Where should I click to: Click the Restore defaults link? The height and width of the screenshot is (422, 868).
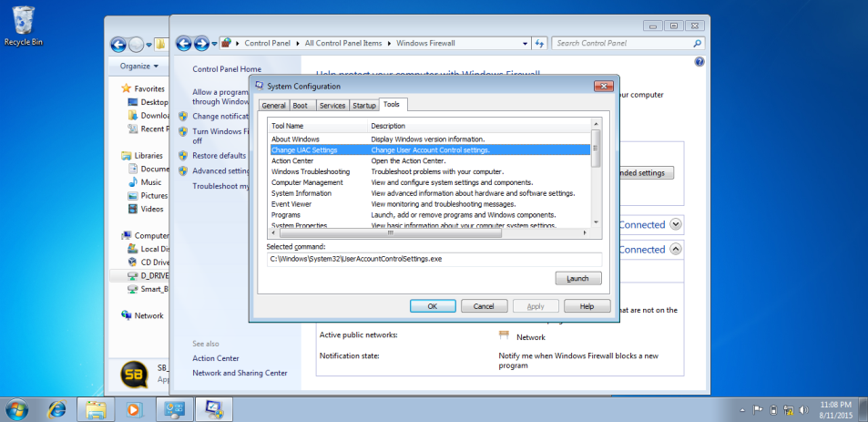220,156
